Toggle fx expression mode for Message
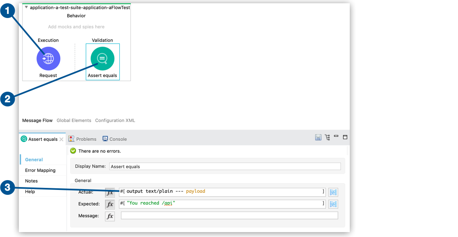Viewport: 458px width, 237px height. (110, 216)
